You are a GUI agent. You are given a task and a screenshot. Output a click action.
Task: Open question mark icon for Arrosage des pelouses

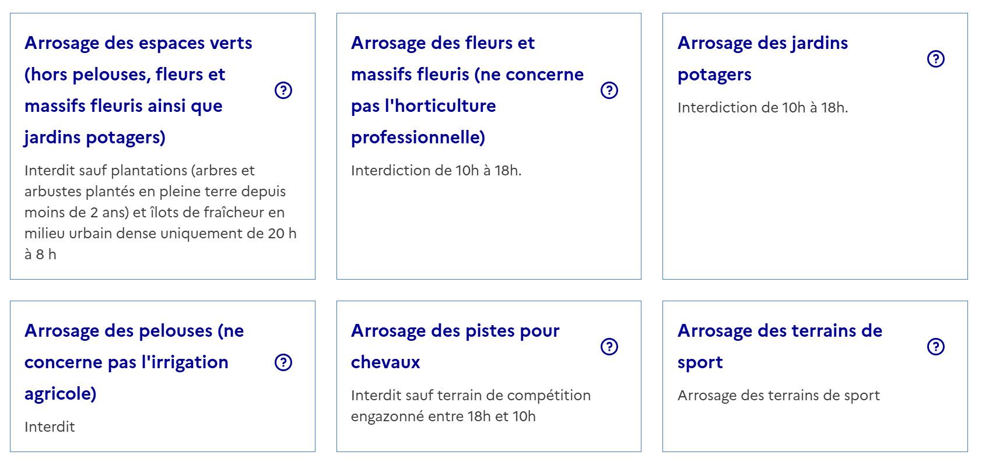point(283,362)
